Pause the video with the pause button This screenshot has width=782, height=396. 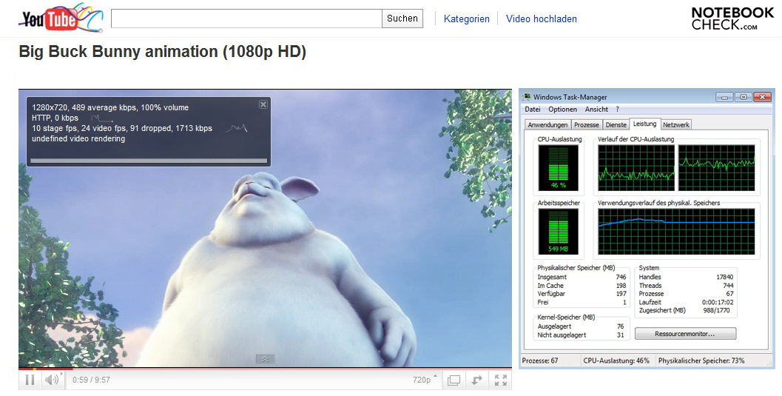coord(30,380)
